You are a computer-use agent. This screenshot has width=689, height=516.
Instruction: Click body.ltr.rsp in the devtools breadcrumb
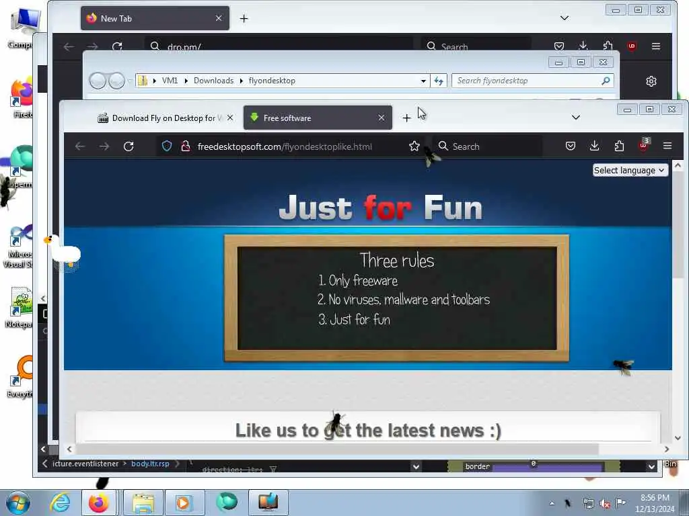click(150, 464)
